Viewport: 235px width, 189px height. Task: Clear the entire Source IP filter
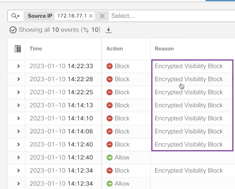(x=102, y=16)
